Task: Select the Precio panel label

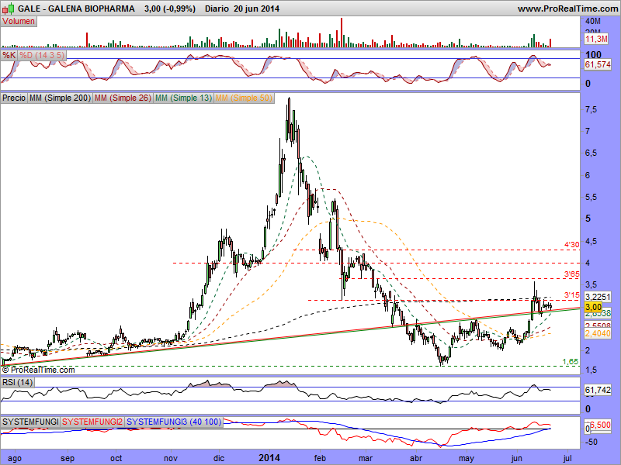Action: click(x=14, y=98)
